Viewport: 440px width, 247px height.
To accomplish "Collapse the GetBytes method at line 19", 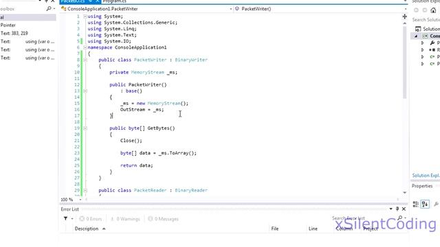I will pyautogui.click(x=85, y=128).
